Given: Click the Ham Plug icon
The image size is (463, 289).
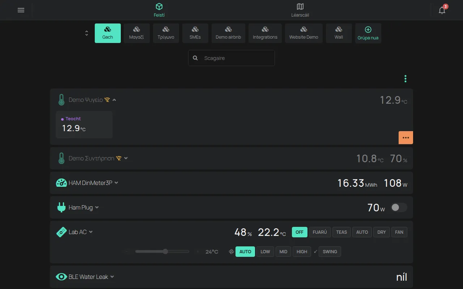Looking at the screenshot, I should coord(61,207).
